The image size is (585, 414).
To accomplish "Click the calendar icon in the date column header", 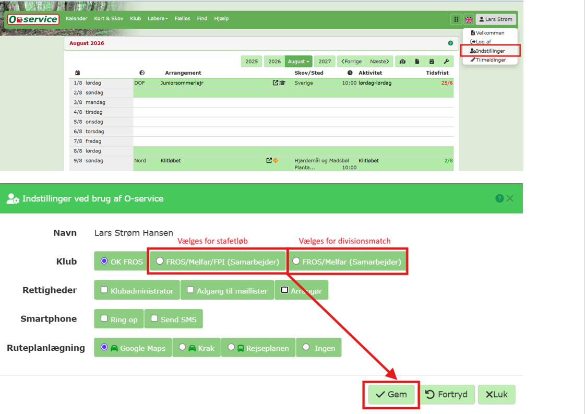I will pyautogui.click(x=77, y=73).
